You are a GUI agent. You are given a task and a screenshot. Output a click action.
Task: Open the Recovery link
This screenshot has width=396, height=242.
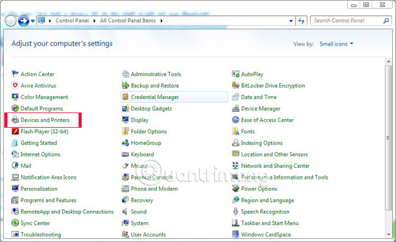[x=142, y=200]
